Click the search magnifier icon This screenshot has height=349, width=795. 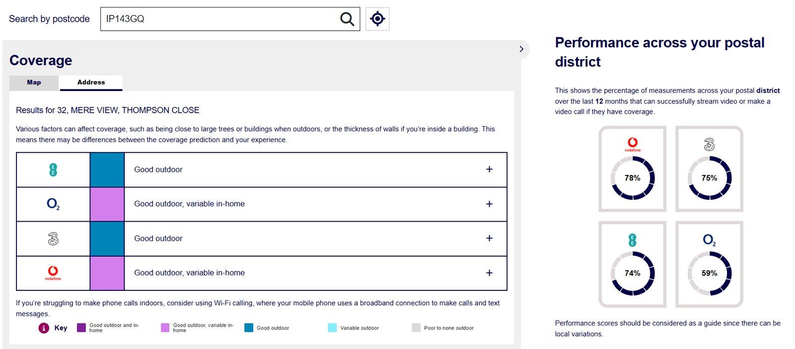(347, 19)
